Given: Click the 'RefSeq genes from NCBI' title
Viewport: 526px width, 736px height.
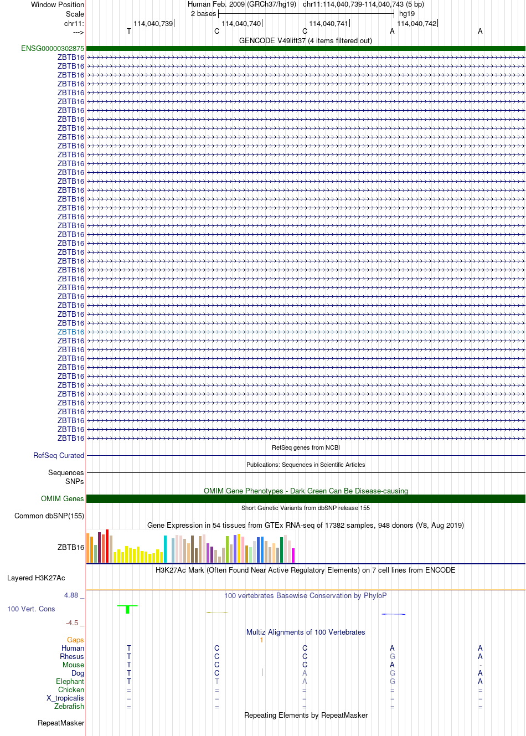Looking at the screenshot, I should pyautogui.click(x=306, y=447).
